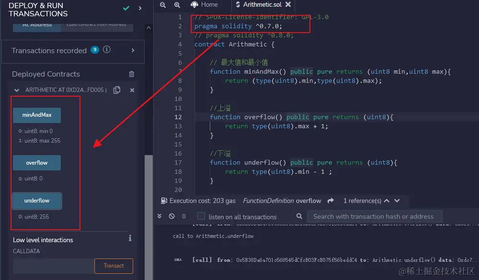Click the 'function minAndMax()' code line
The width and height of the screenshot is (479, 280).
point(330,72)
